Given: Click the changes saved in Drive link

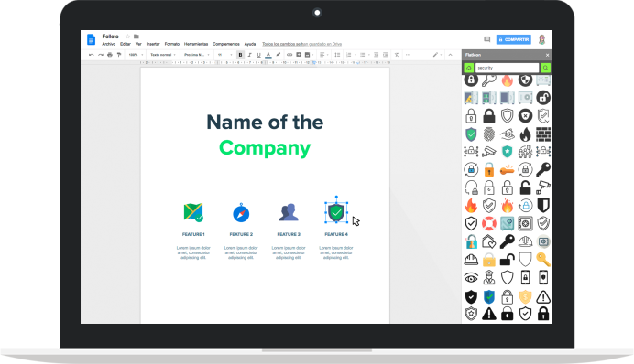Looking at the screenshot, I should 301,44.
